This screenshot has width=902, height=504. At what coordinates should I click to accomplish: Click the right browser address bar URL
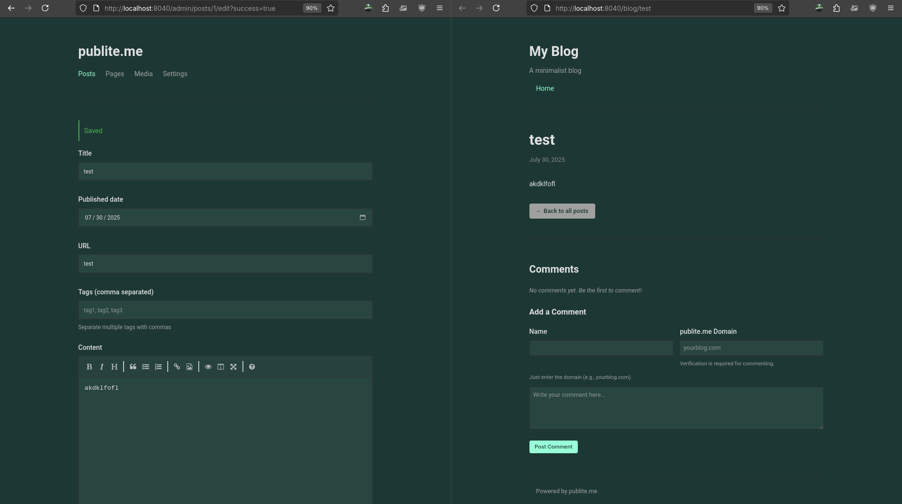click(x=603, y=8)
